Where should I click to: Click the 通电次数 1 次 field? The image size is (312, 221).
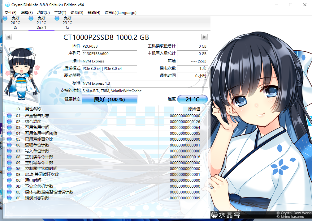[x=193, y=69]
